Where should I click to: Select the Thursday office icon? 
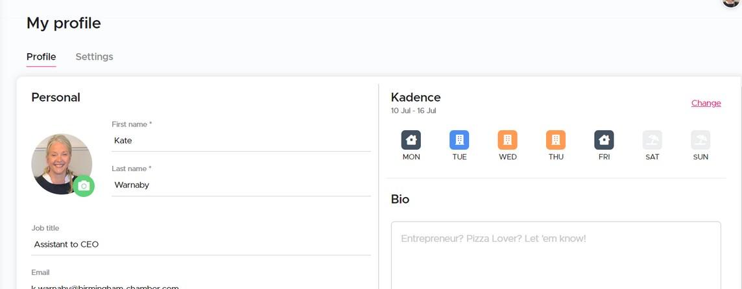pyautogui.click(x=556, y=140)
